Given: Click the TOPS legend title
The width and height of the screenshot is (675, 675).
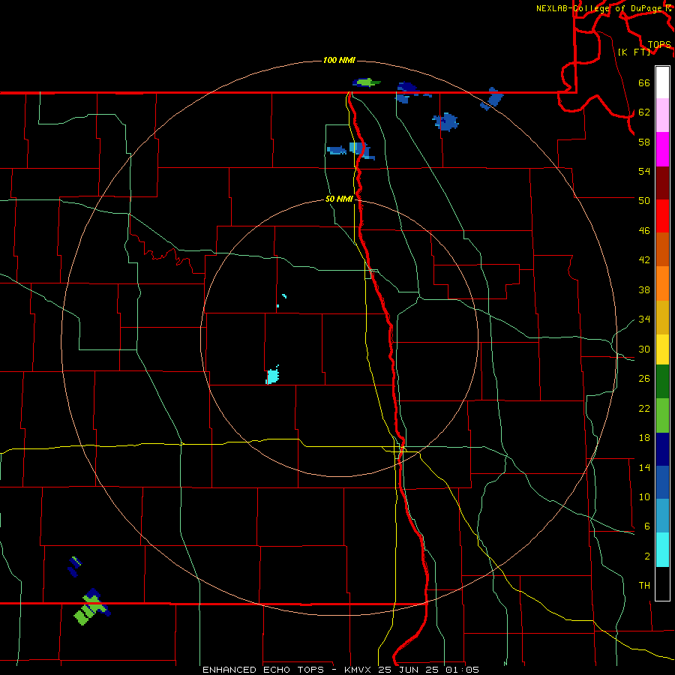Looking at the screenshot, I should coord(659,45).
